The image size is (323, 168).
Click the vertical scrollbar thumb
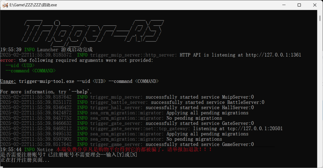pos(320,18)
